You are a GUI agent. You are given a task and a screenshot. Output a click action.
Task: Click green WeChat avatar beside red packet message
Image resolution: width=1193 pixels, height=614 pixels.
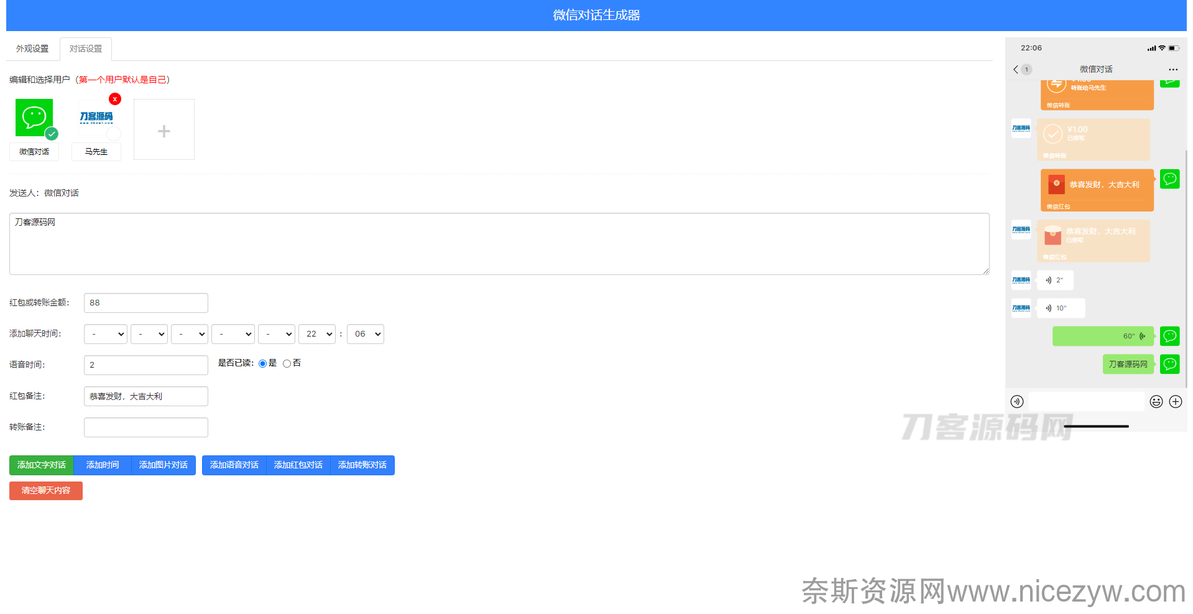(1170, 179)
